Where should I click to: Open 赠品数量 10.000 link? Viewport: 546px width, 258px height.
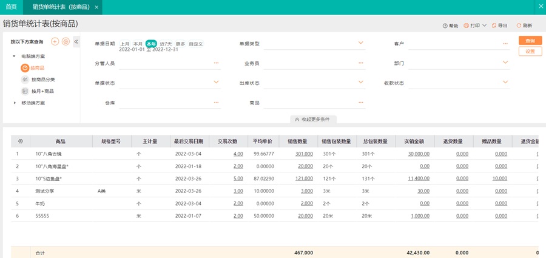point(500,178)
